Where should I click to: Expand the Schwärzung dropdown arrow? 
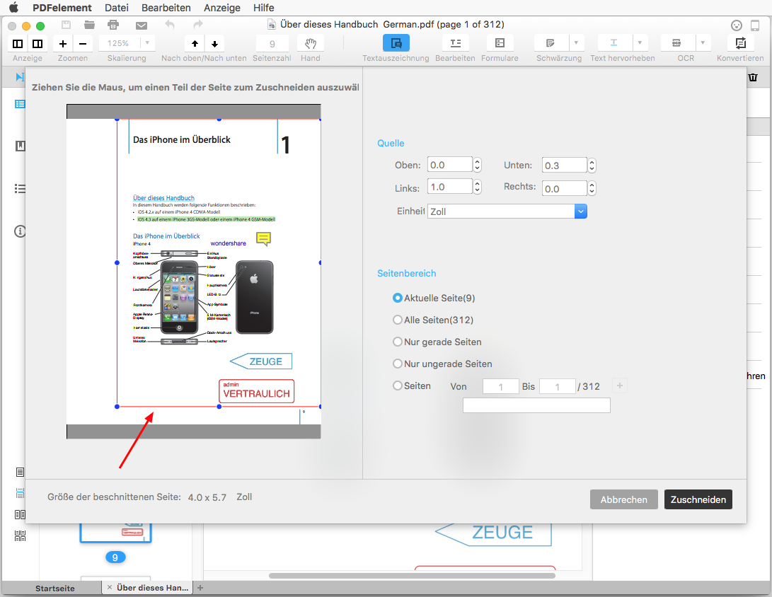[x=576, y=43]
